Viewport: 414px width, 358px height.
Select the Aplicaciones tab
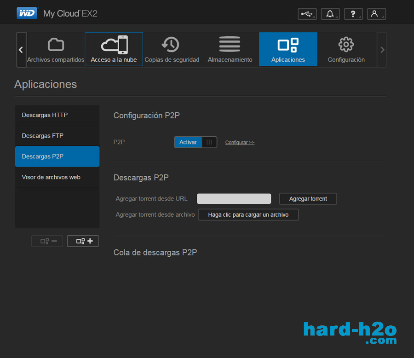click(x=288, y=49)
